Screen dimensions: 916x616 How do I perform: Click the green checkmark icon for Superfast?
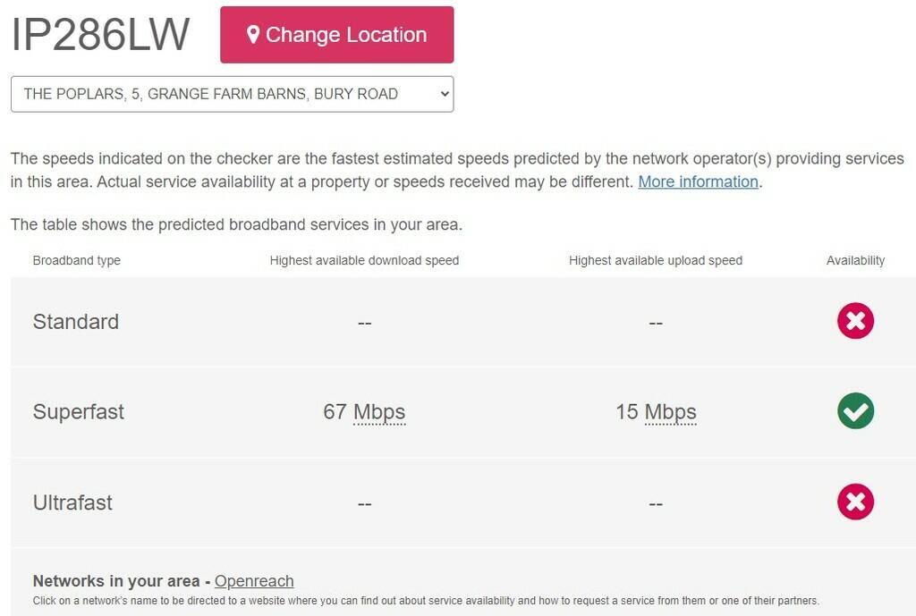pyautogui.click(x=855, y=411)
